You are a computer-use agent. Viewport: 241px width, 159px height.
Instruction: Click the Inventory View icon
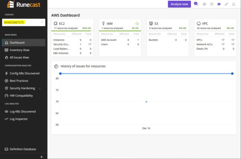click(6, 50)
